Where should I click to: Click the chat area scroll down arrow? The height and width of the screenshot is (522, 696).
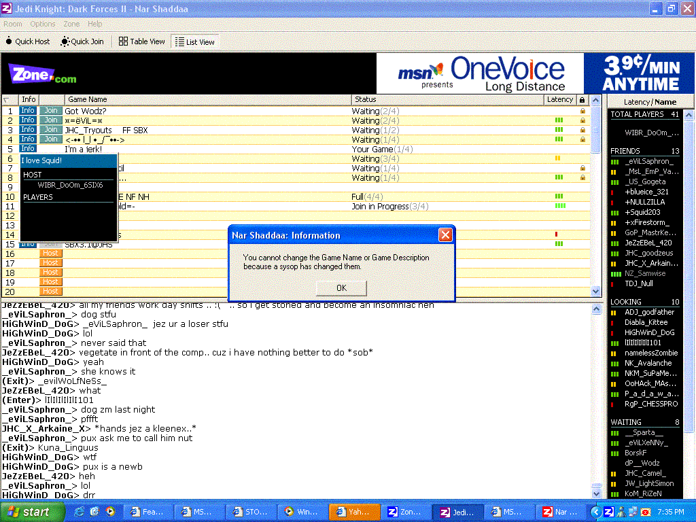(597, 493)
